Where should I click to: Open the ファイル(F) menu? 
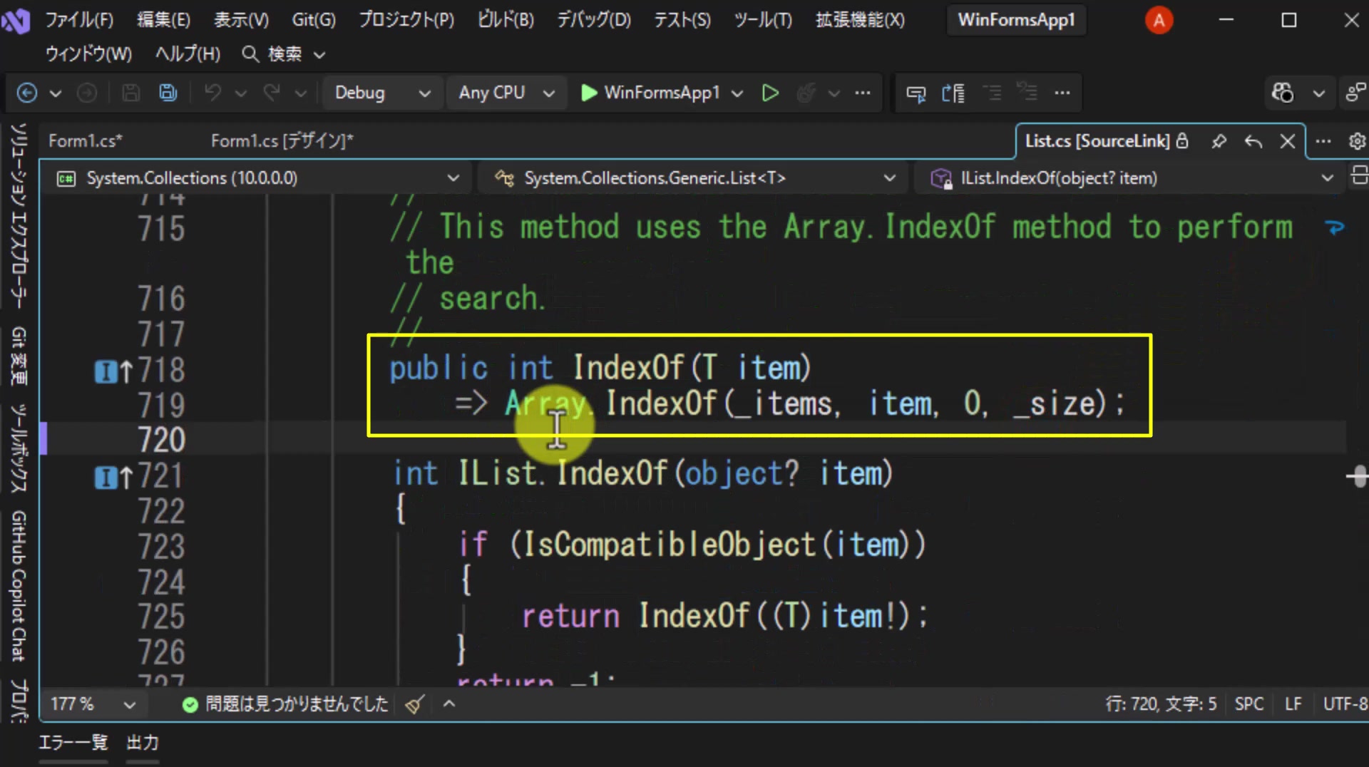(x=79, y=20)
